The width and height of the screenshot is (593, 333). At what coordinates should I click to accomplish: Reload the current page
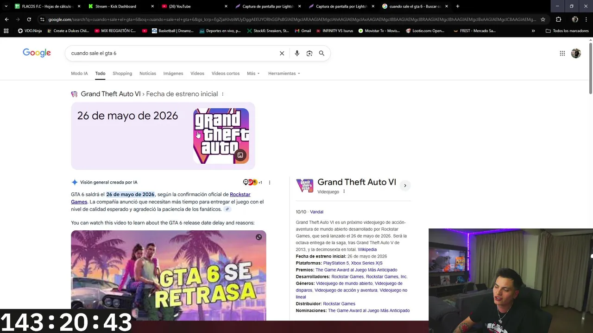(x=29, y=19)
